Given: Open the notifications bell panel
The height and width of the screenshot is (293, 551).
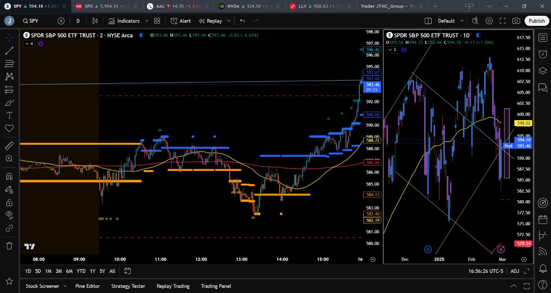Looking at the screenshot, I should point(543,268).
